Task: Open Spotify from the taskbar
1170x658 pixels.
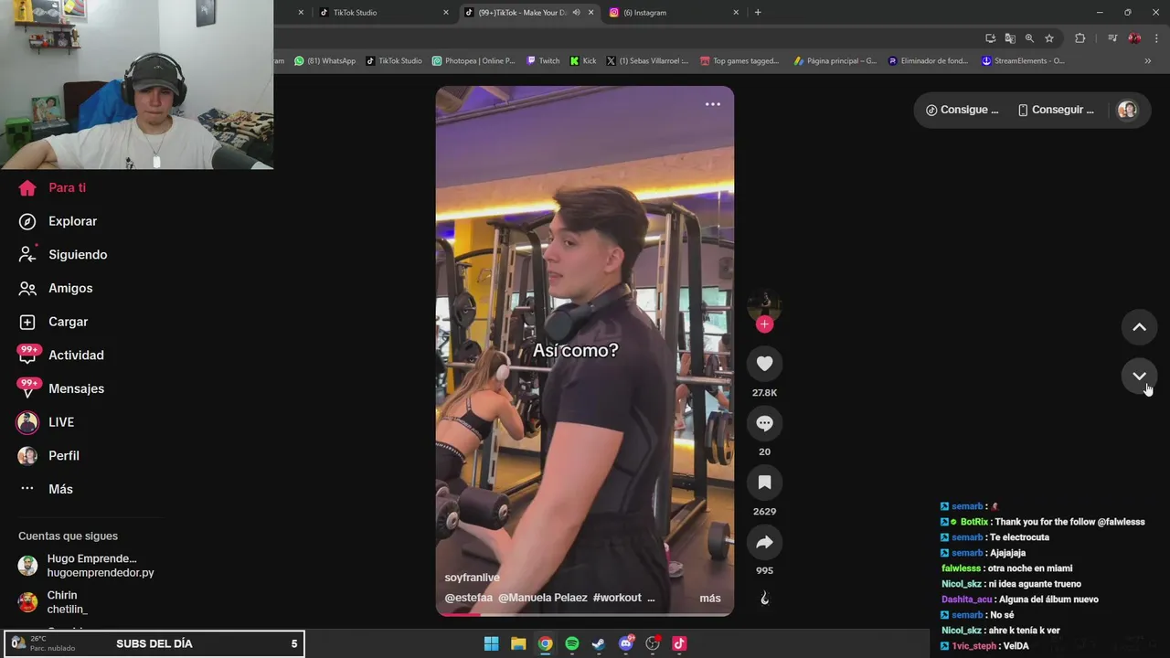Action: pos(572,643)
